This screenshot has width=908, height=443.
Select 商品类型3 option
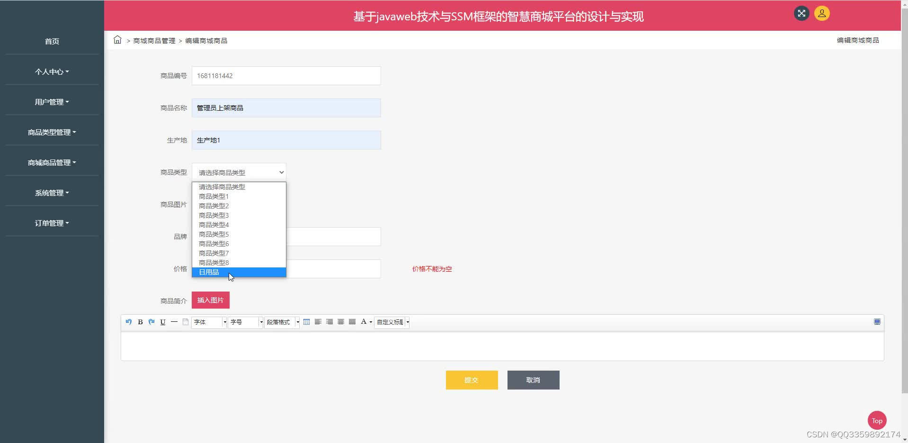pos(239,215)
